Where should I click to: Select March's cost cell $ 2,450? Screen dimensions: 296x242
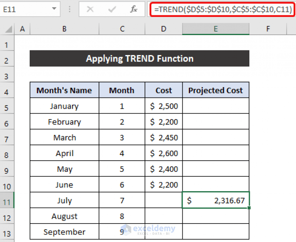pyautogui.click(x=164, y=137)
